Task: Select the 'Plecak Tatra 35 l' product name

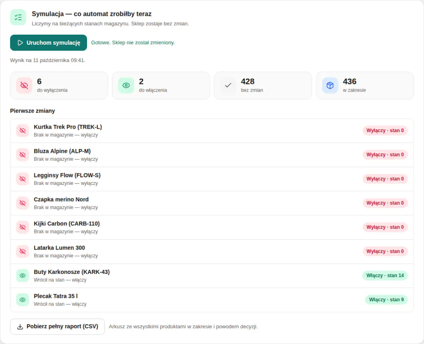Action: click(x=56, y=296)
